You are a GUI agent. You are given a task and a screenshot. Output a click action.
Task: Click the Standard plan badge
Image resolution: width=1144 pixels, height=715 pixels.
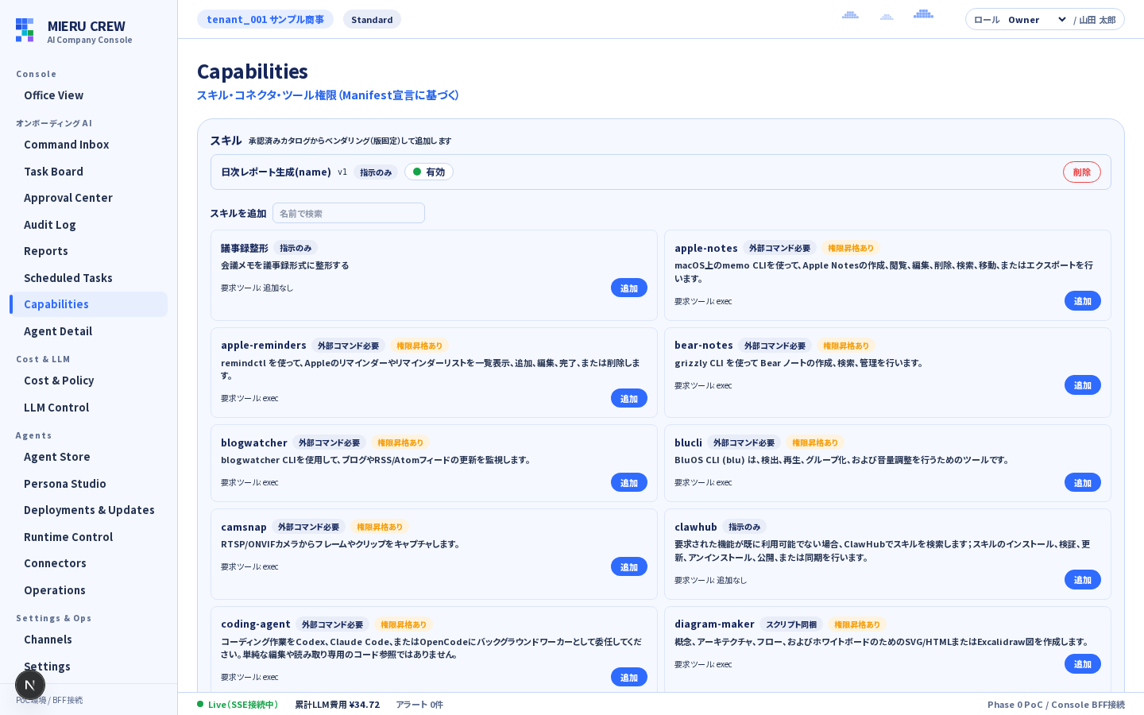pos(372,20)
